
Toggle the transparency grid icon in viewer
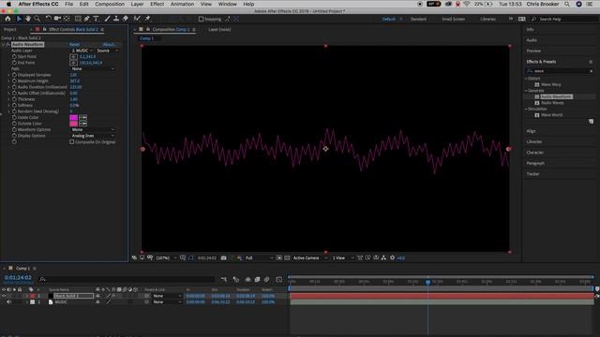(287, 258)
